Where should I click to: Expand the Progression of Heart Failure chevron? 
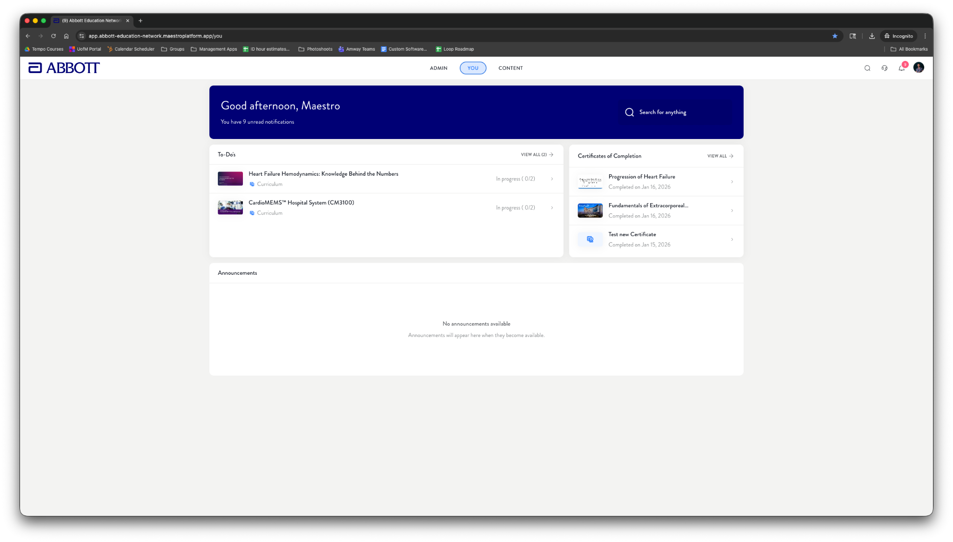coord(732,182)
